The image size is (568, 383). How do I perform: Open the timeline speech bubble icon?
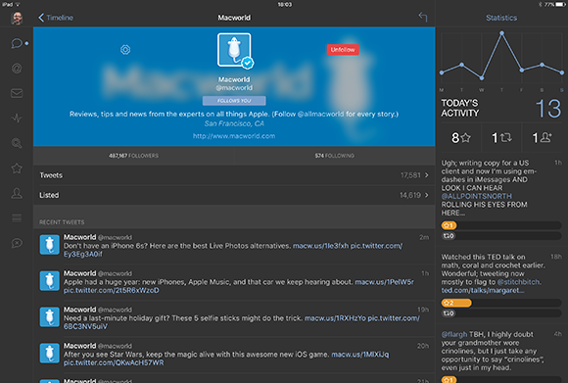click(17, 43)
